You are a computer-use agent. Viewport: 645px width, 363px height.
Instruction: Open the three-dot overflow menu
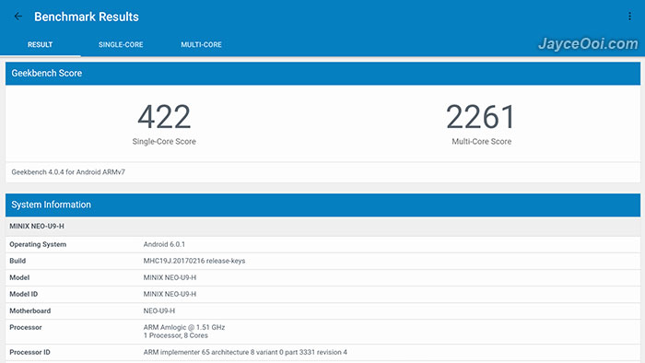click(x=629, y=17)
